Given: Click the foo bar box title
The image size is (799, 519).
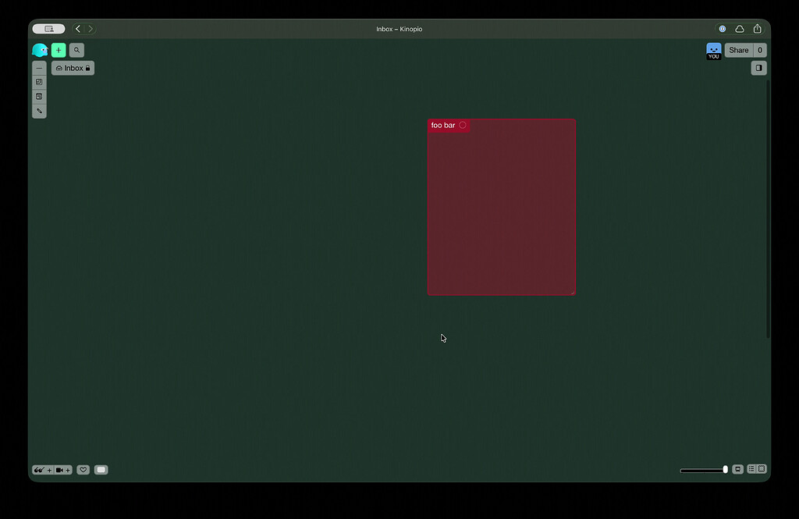Looking at the screenshot, I should click(x=443, y=125).
